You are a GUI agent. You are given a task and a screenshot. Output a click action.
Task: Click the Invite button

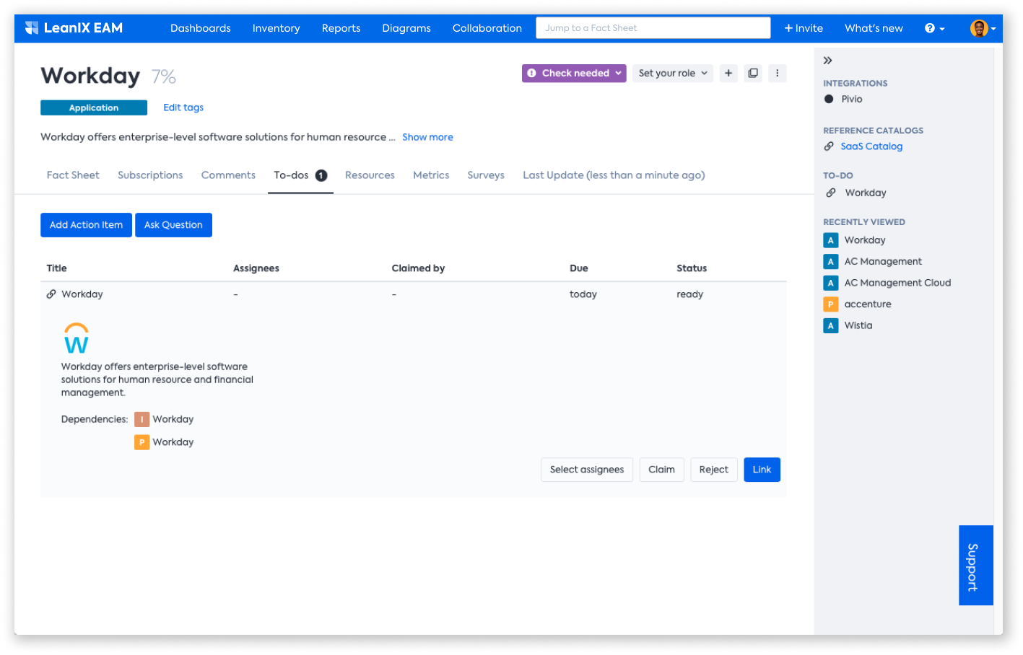804,28
